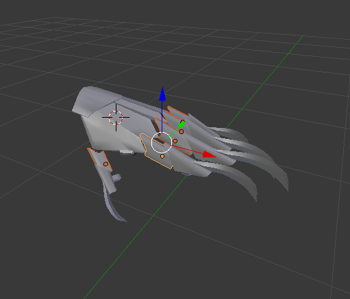This screenshot has width=350, height=299.
Task: Grab the green Y-axis gizmo arrow
Action: pyautogui.click(x=182, y=125)
